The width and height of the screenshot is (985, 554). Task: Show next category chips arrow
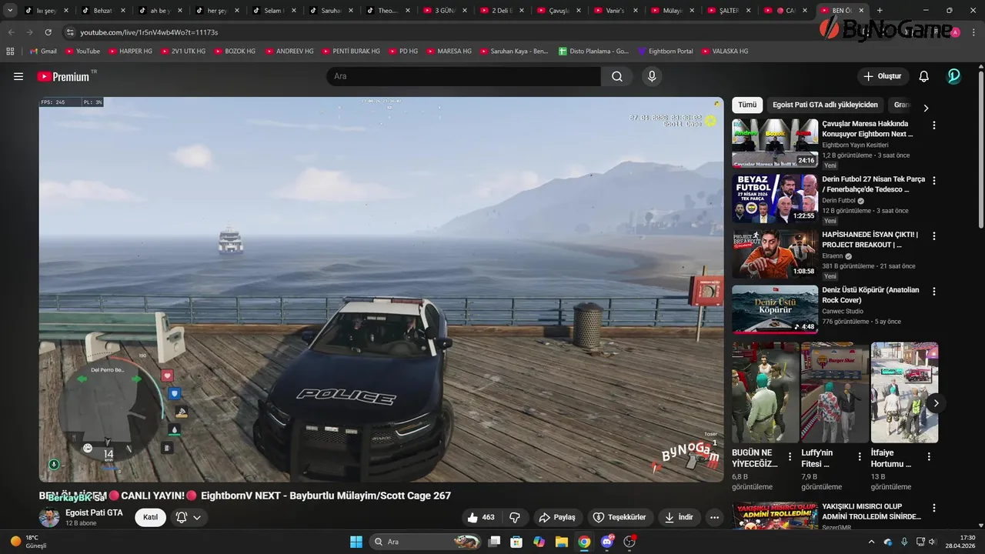[926, 108]
